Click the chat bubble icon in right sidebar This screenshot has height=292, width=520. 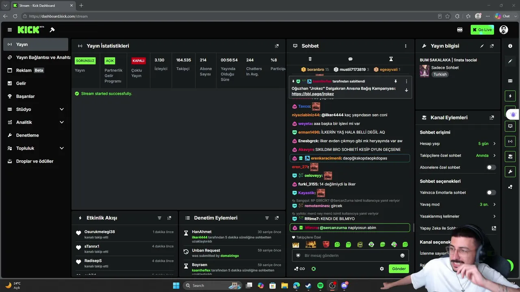[510, 126]
